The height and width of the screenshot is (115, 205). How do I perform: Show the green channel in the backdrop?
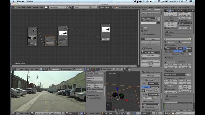[95, 69]
